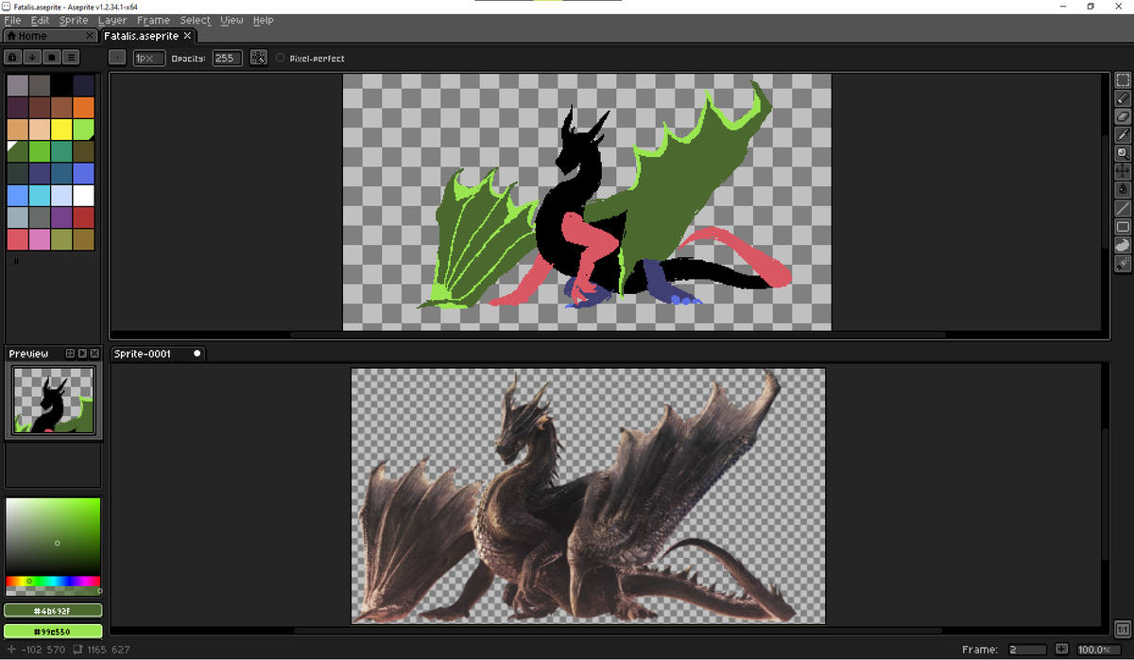The width and height of the screenshot is (1134, 660).
Task: Click the alpha transparency slider bar
Action: [x=53, y=590]
